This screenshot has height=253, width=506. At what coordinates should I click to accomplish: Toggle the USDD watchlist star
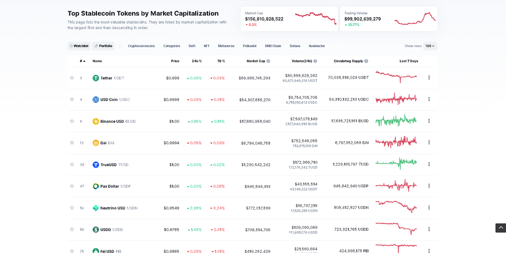72,229
